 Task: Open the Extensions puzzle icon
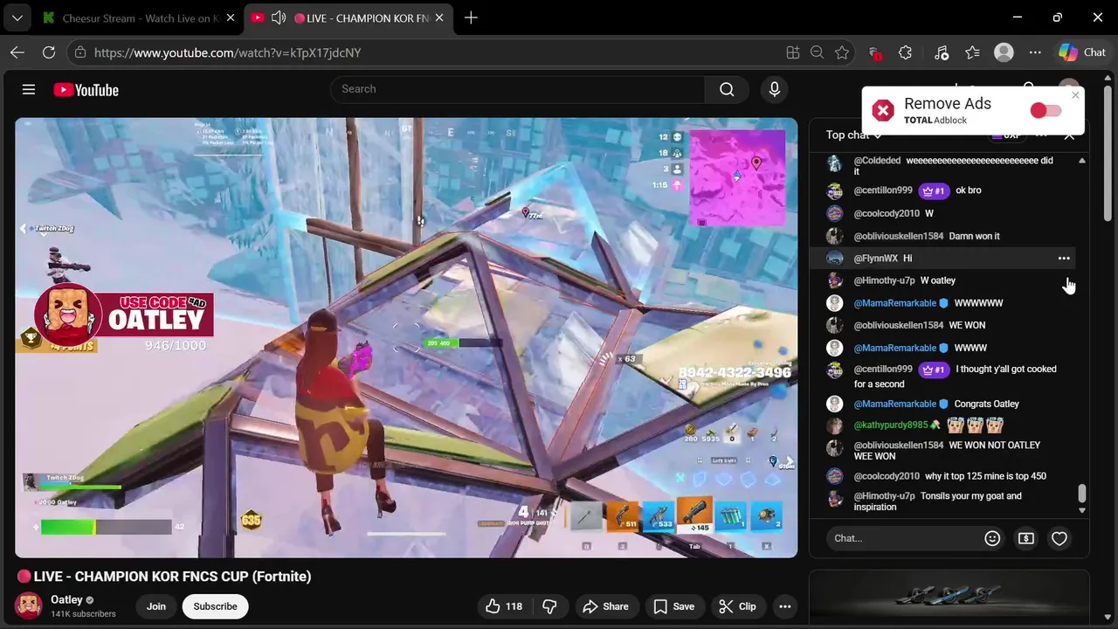(905, 52)
